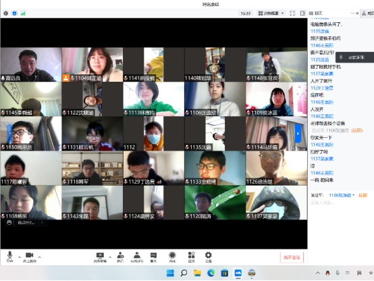Open File Explorer from the Windows taskbar

(197, 273)
